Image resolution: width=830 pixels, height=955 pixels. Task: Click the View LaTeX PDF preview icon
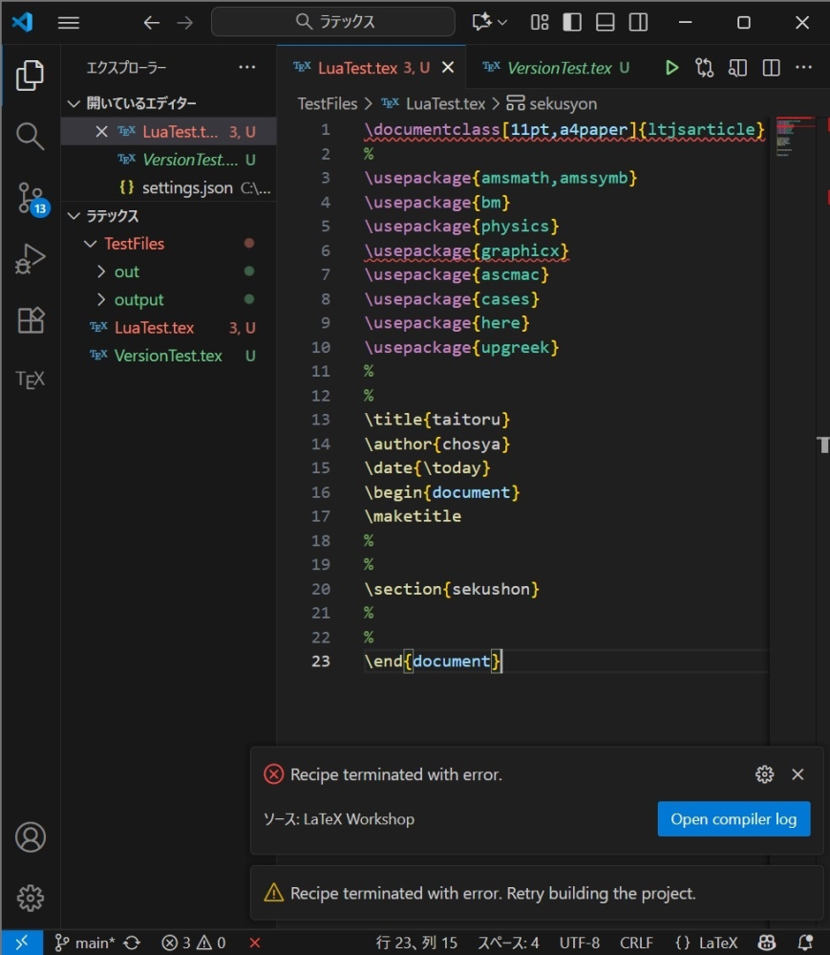[x=737, y=67]
